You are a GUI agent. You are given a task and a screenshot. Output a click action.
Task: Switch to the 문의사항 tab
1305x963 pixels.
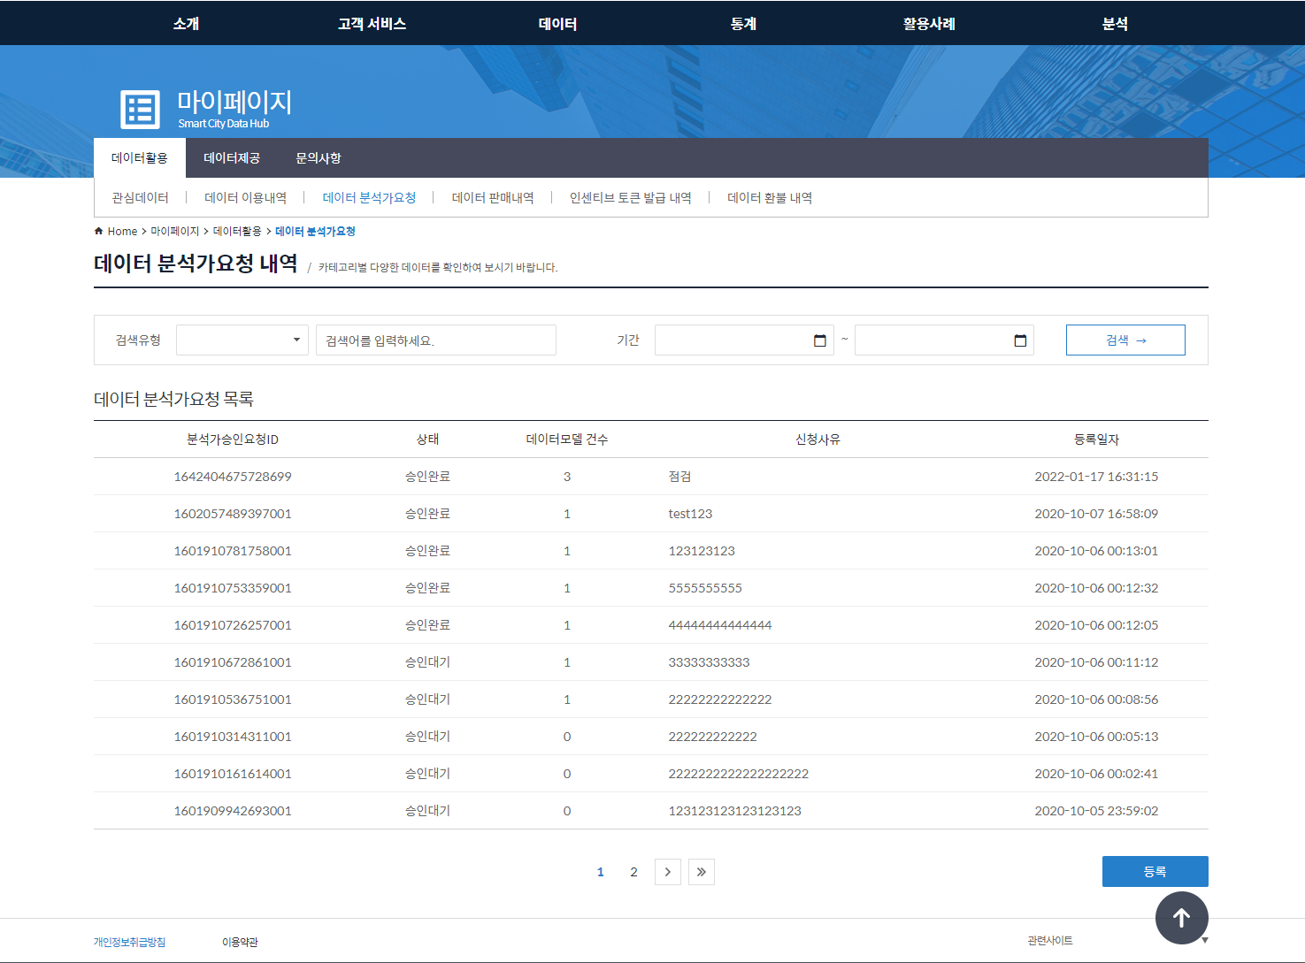pyautogui.click(x=318, y=158)
